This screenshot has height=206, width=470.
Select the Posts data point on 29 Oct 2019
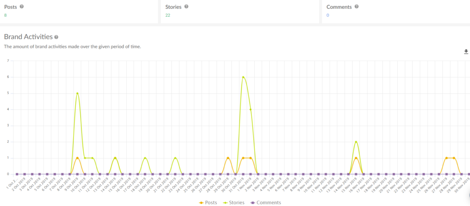click(x=228, y=158)
